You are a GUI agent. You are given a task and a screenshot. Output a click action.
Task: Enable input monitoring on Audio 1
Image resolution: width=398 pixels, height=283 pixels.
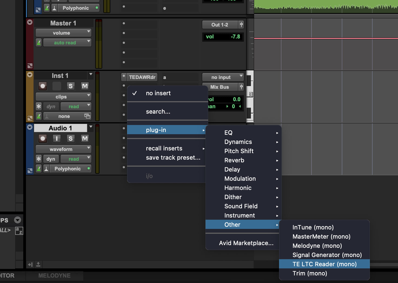pyautogui.click(x=57, y=139)
